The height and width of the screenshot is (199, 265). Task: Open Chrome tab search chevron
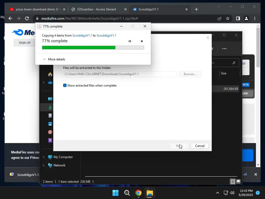coord(218,6)
